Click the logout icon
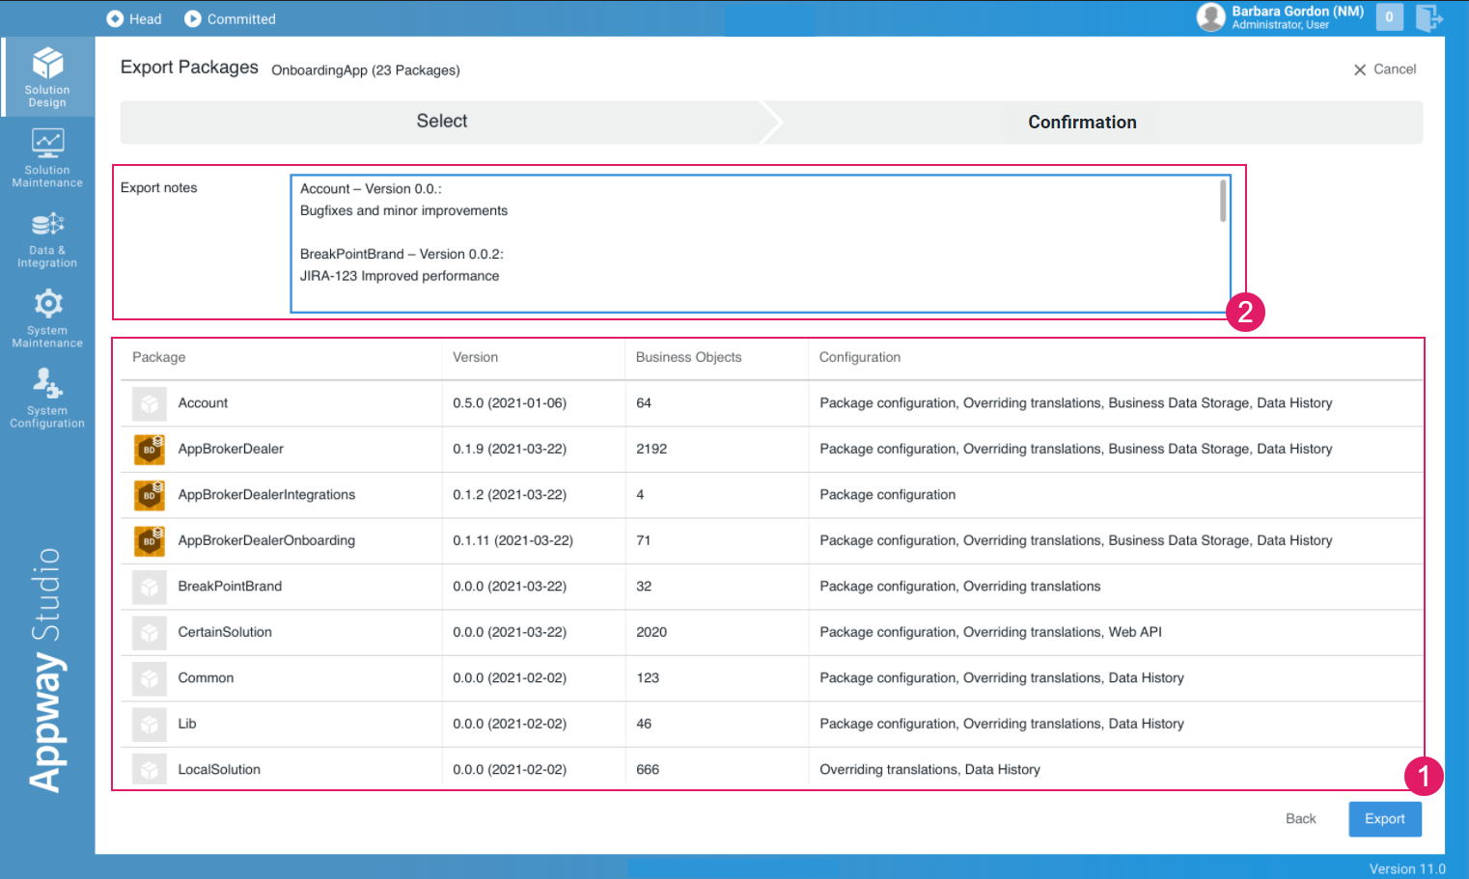Viewport: 1469px width, 879px height. (x=1429, y=17)
